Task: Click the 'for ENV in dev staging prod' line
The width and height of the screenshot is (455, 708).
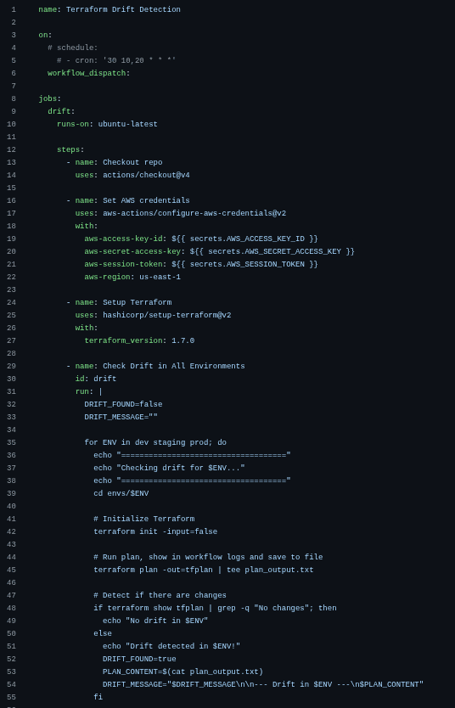Action: (x=155, y=442)
